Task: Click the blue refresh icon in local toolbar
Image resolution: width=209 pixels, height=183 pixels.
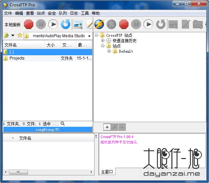Action: pyautogui.click(x=66, y=24)
